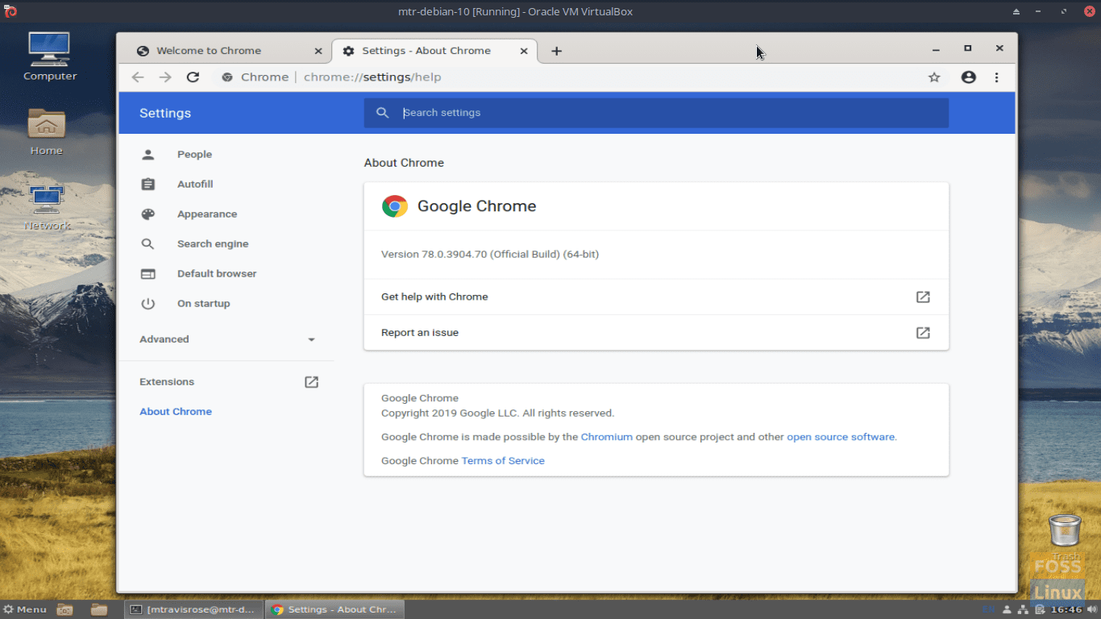Click the Google Chrome logo in the About card
Image resolution: width=1101 pixels, height=619 pixels.
tap(395, 206)
